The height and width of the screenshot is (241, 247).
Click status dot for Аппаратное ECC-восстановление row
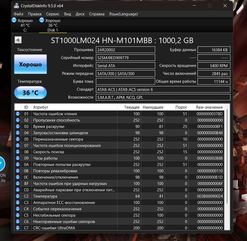coord(18,202)
